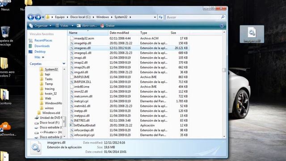286x161 pixels.
Task: Sort by Name column header
Action: point(88,33)
